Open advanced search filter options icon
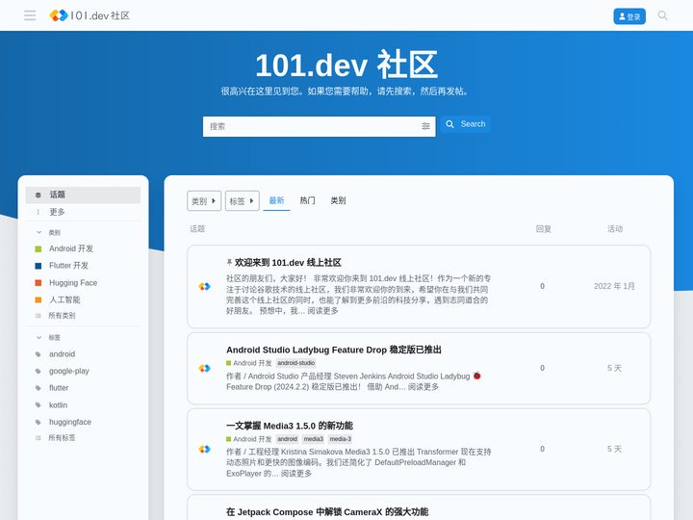Viewport: 693px width, 520px height. point(425,126)
